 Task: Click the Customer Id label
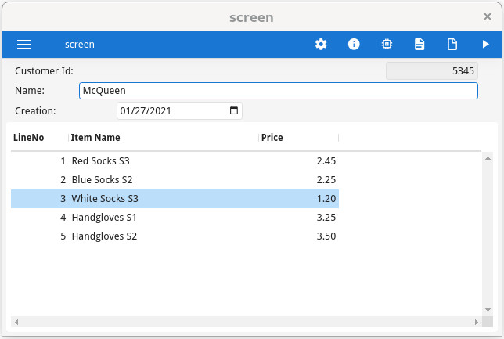[44, 70]
